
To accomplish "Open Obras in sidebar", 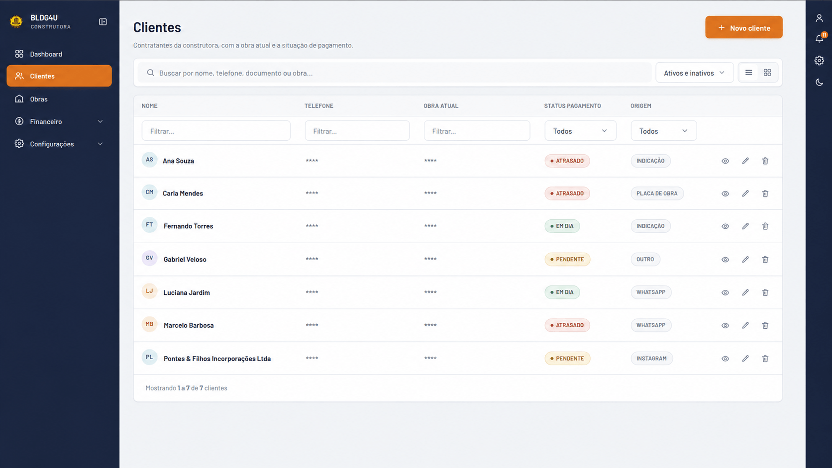I will (59, 99).
